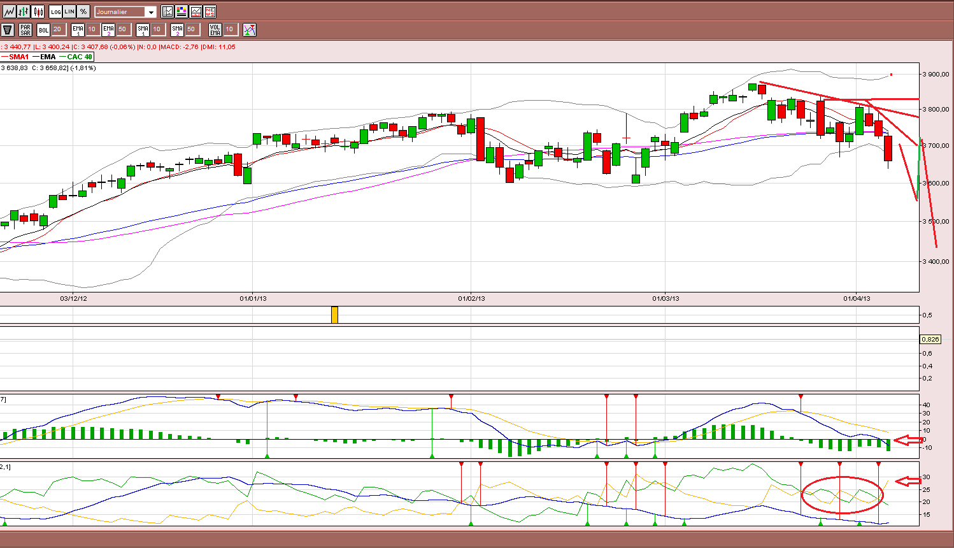This screenshot has width=954, height=548.
Task: Click the crossover signals indicator icon
Action: point(250,29)
